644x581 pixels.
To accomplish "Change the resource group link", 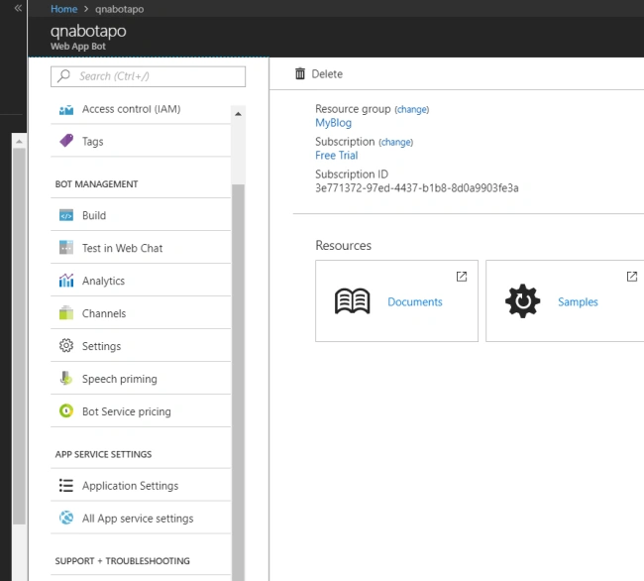I will click(x=412, y=110).
